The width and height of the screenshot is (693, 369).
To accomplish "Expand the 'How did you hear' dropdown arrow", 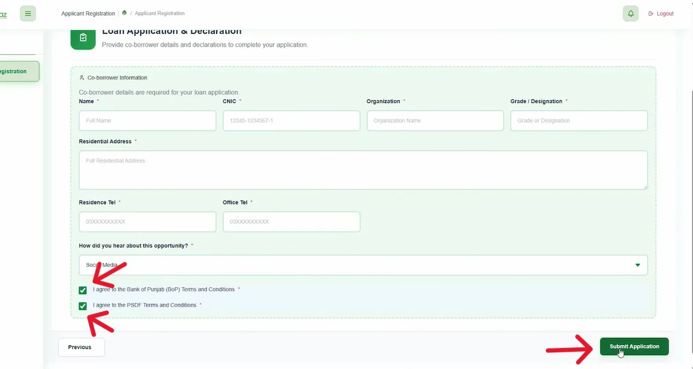I will (x=638, y=265).
